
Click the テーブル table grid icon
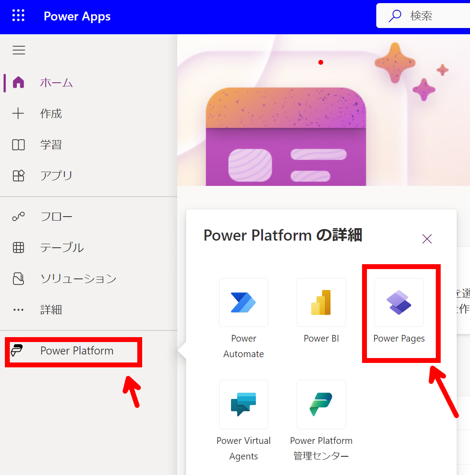[x=19, y=247]
